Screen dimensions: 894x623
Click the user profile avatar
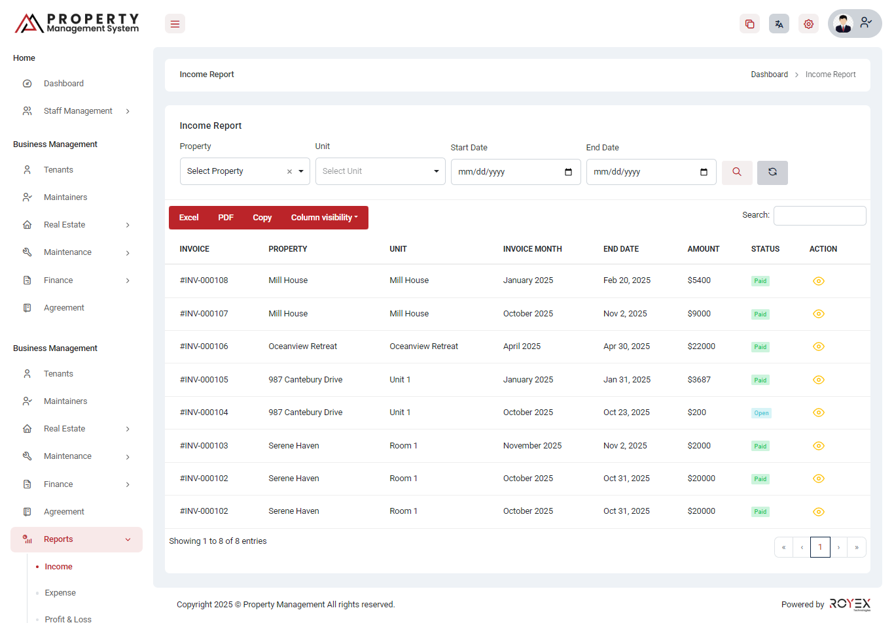[844, 24]
